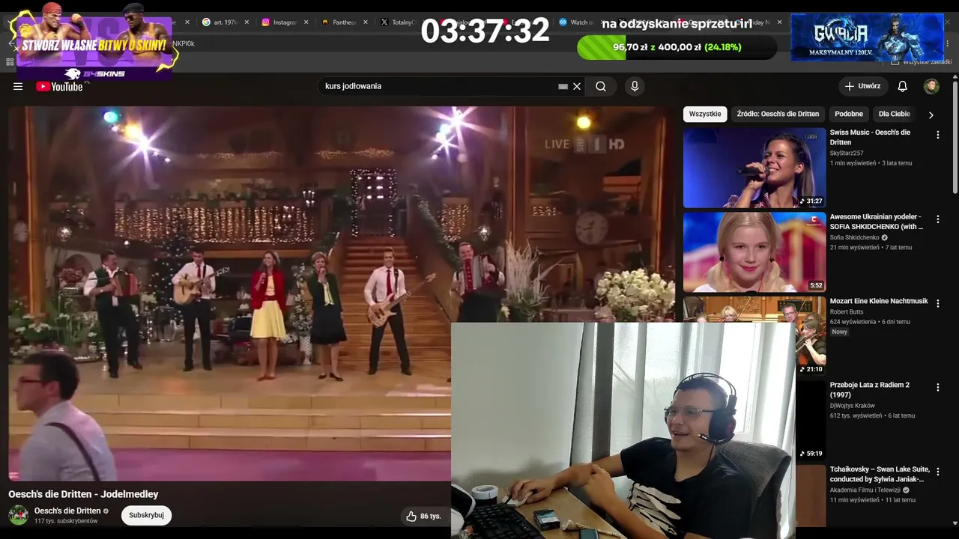959x539 pixels.
Task: Clear the search query with the X
Action: click(x=577, y=86)
